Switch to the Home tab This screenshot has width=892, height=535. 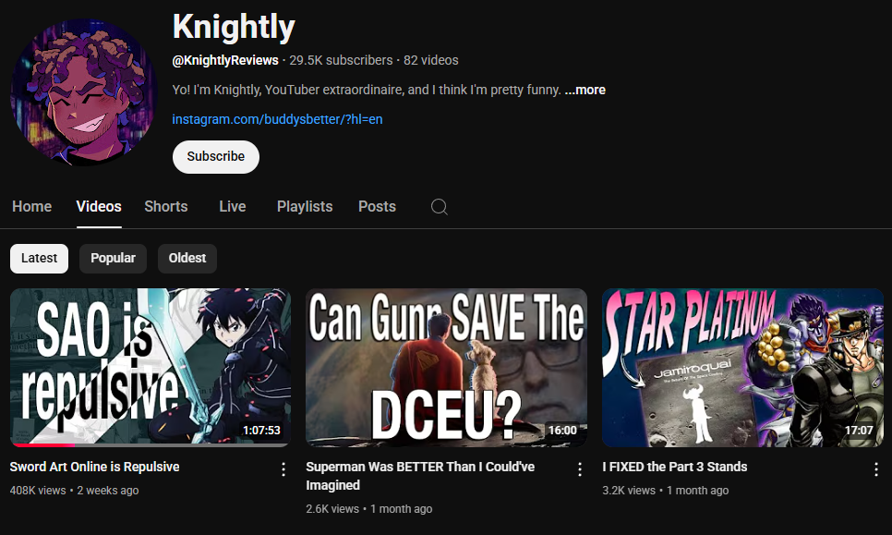(x=31, y=207)
